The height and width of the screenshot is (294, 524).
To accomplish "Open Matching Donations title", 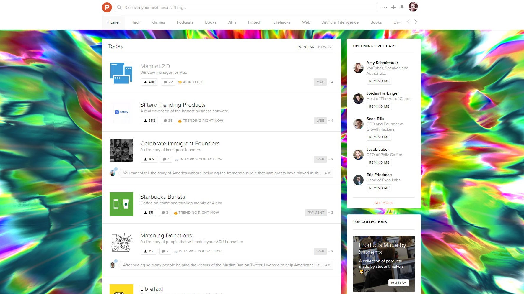I will (x=166, y=236).
